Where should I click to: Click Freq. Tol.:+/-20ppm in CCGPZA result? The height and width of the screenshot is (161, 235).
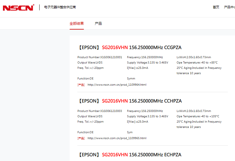click(91, 68)
